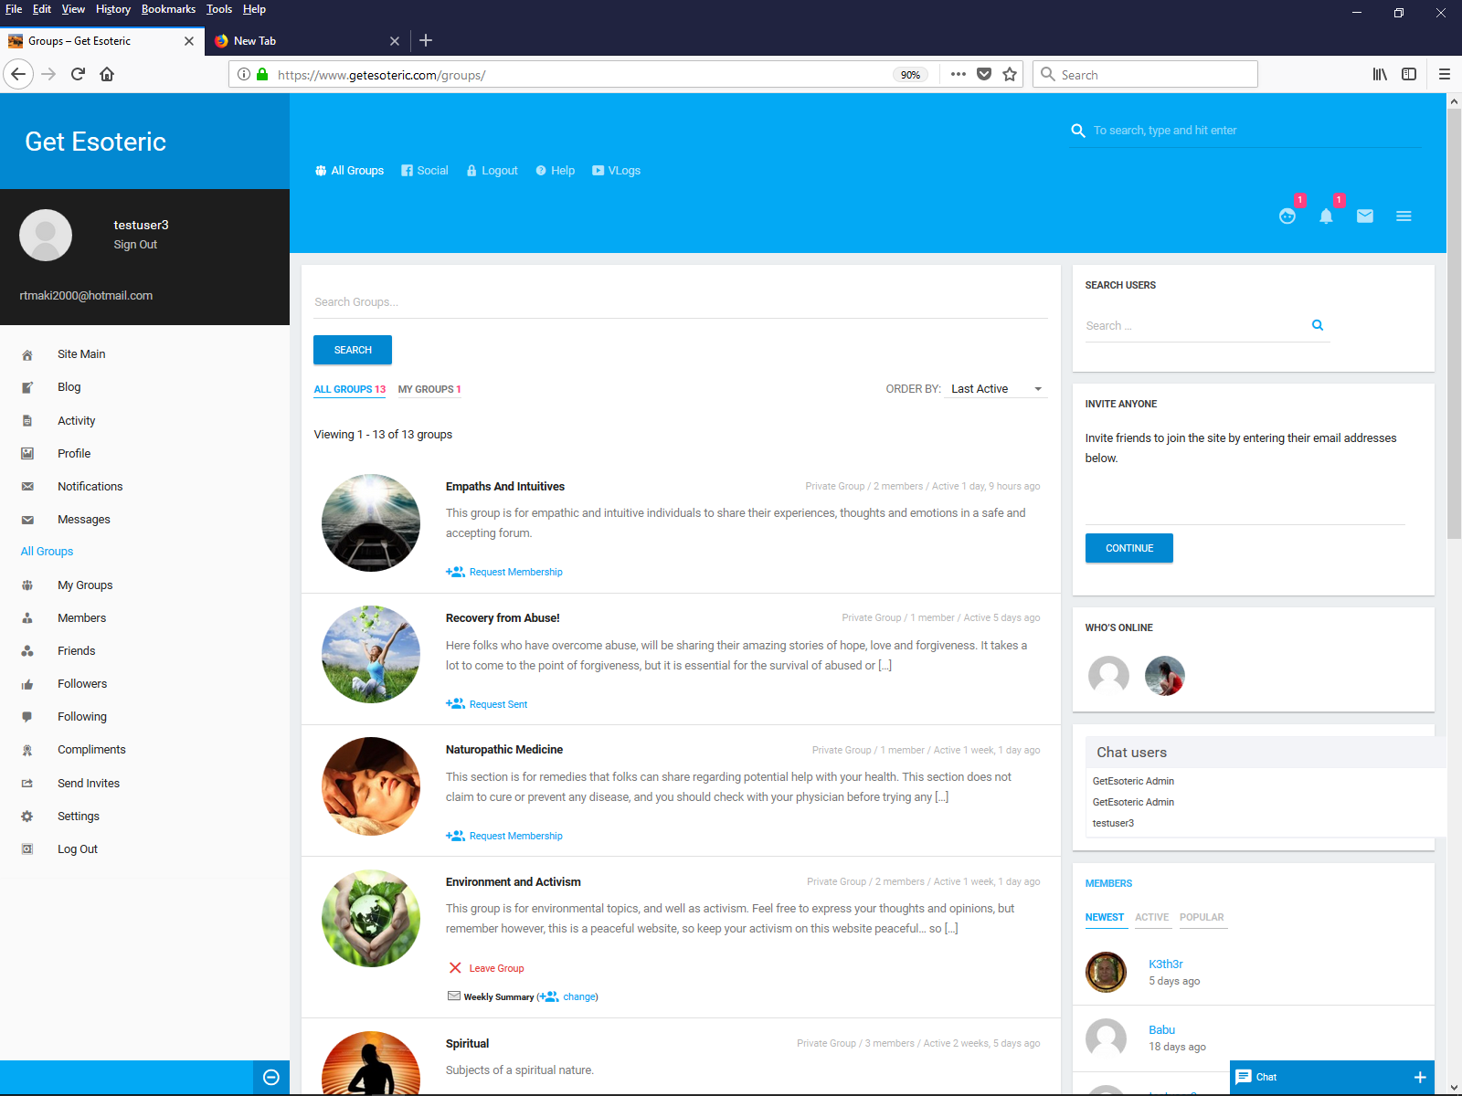Open Notifications in the sidebar

[x=90, y=487]
